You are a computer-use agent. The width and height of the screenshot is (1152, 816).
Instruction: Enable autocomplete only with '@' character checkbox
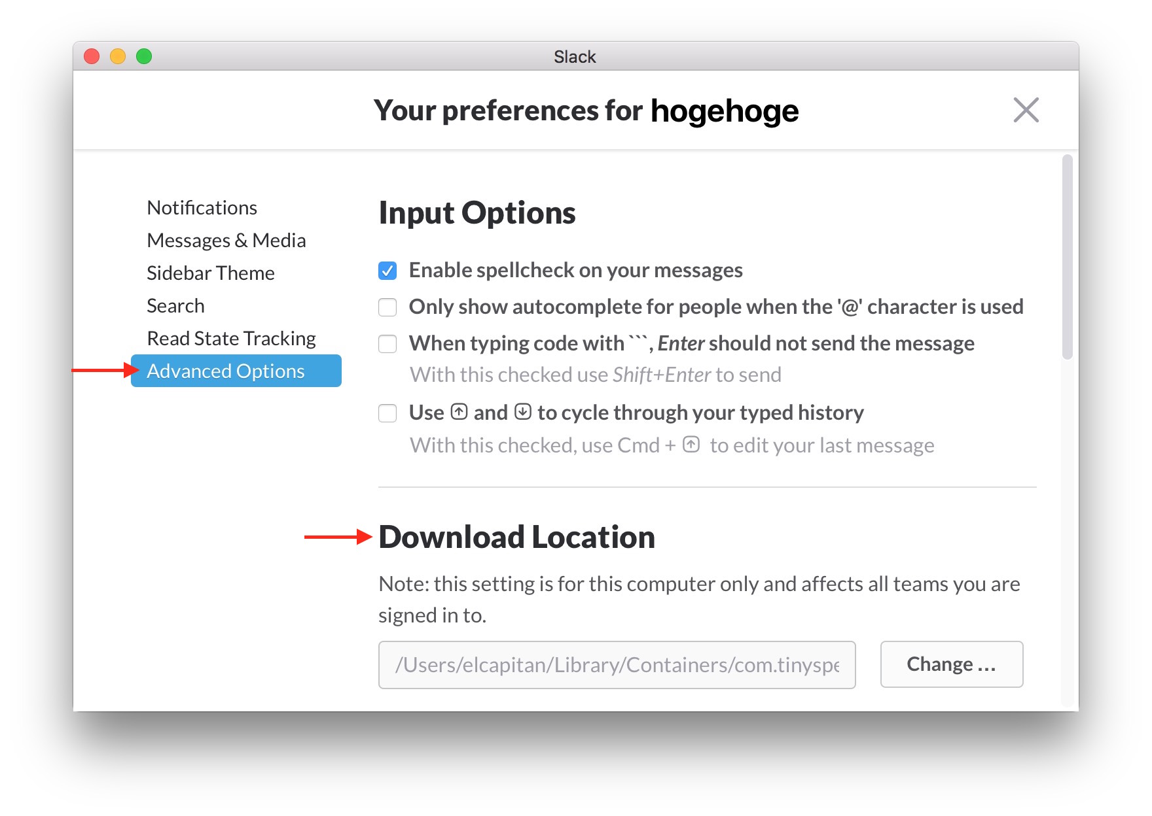[387, 307]
